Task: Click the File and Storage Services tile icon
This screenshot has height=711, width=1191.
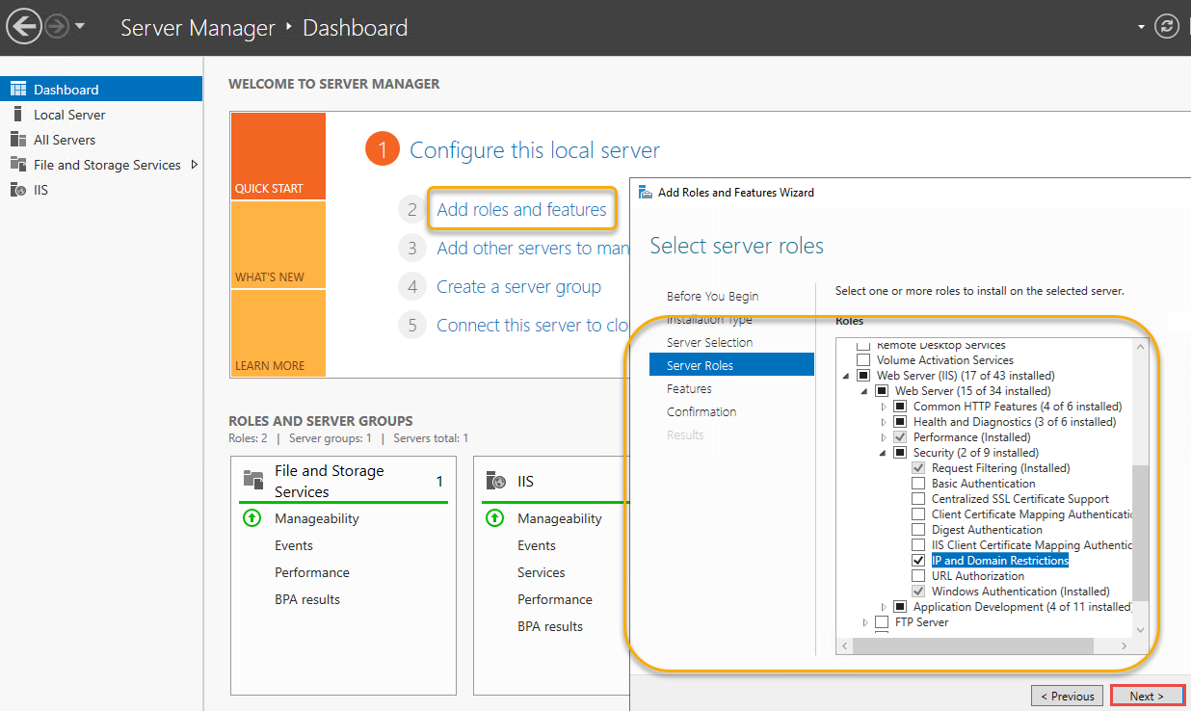Action: coord(253,480)
